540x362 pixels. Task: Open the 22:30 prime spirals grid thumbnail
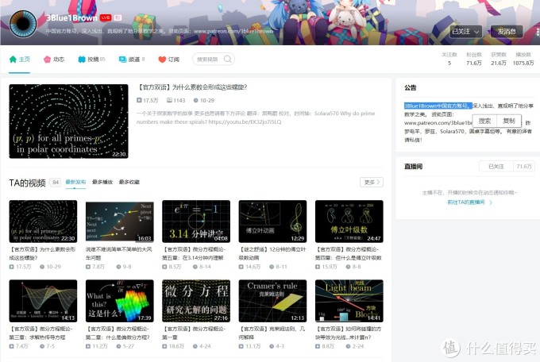(x=43, y=221)
